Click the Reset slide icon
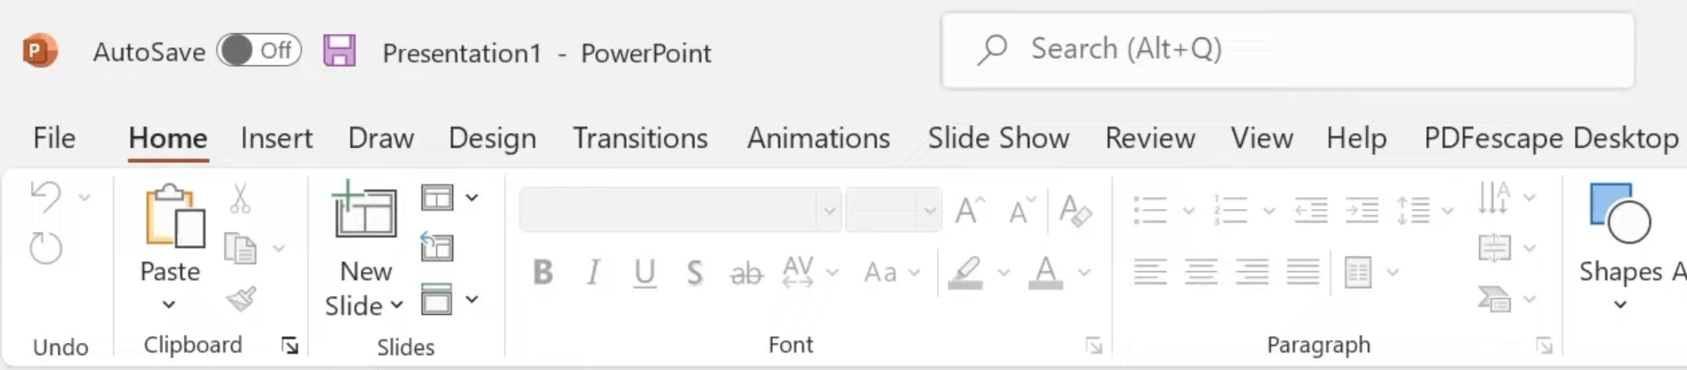This screenshot has width=1687, height=370. click(437, 247)
